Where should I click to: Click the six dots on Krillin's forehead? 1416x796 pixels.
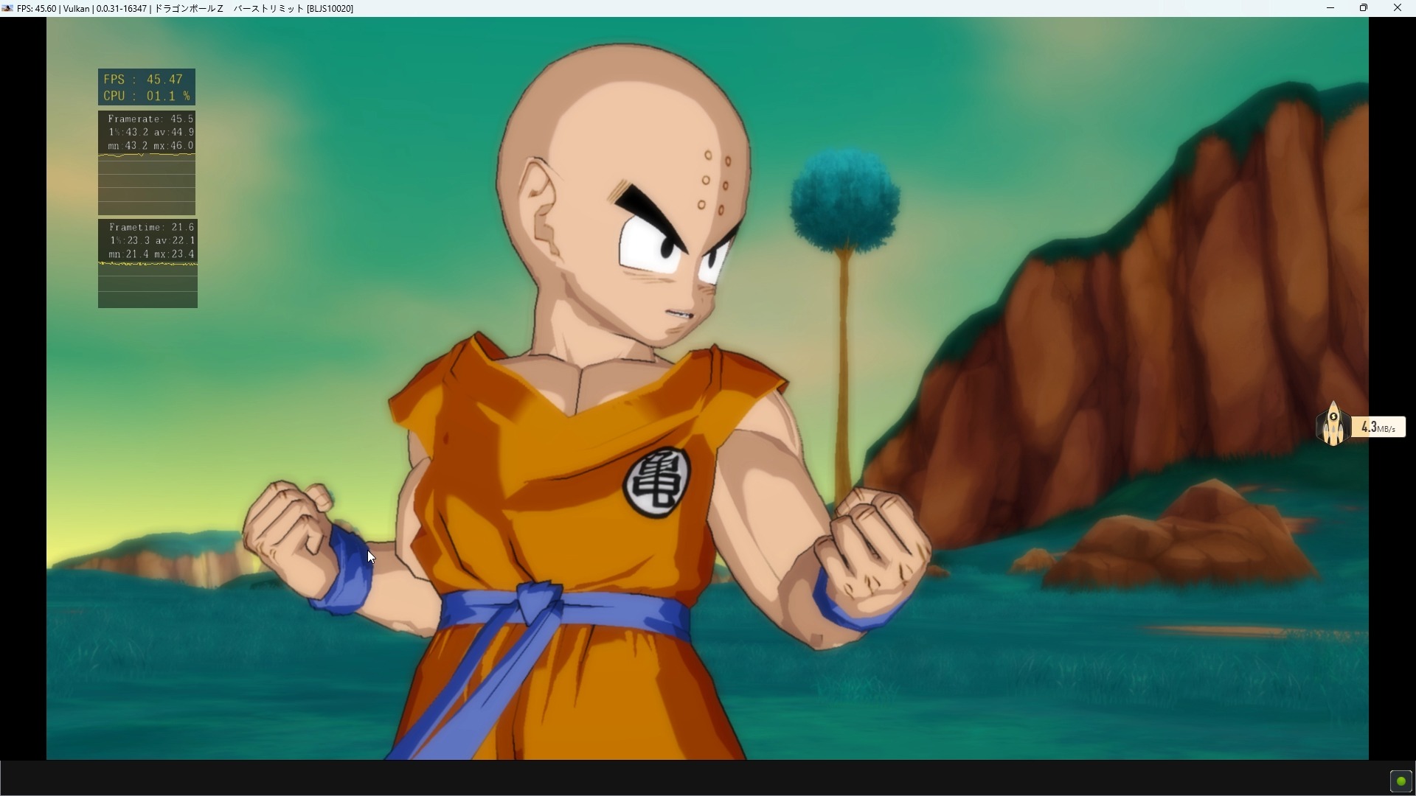point(714,181)
